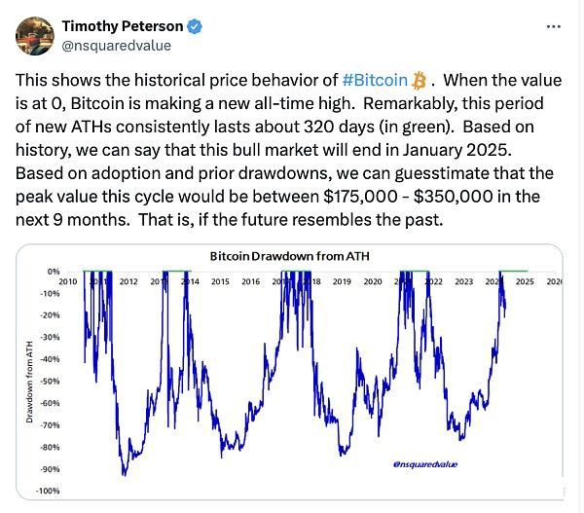The image size is (584, 513).
Task: Click the -90% label on the y-axis
Action: point(48,469)
